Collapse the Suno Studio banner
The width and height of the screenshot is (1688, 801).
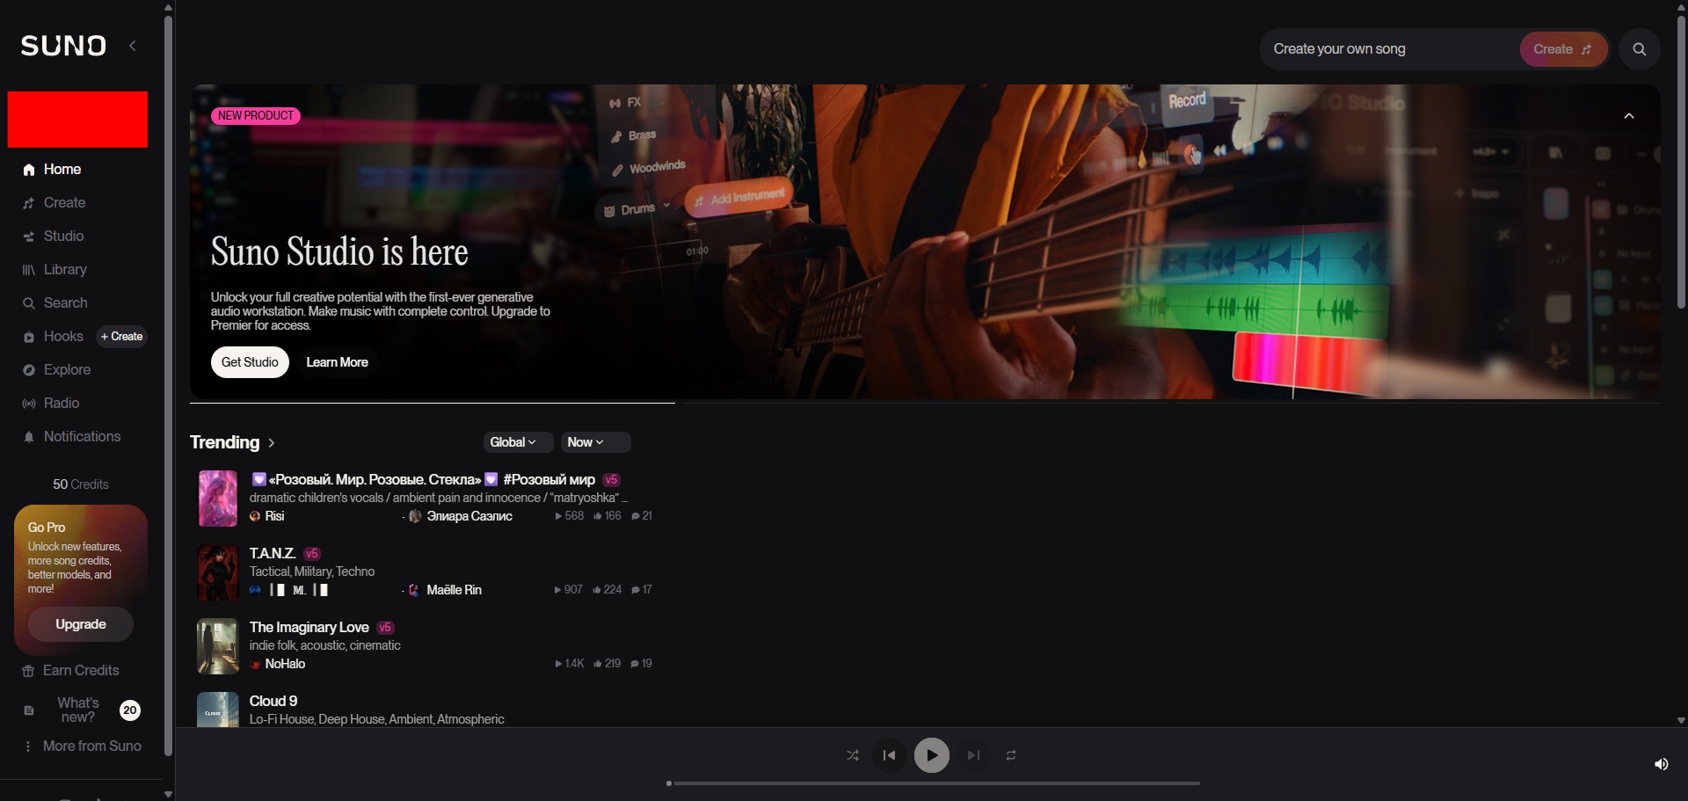coord(1628,116)
